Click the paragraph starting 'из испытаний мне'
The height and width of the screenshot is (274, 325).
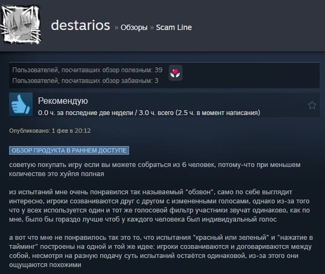pyautogui.click(x=160, y=205)
